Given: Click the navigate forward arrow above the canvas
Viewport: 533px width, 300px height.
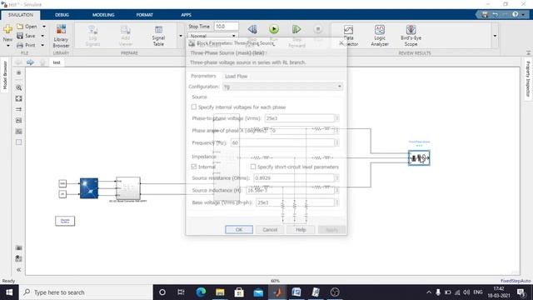Looking at the screenshot, I should [x=30, y=62].
